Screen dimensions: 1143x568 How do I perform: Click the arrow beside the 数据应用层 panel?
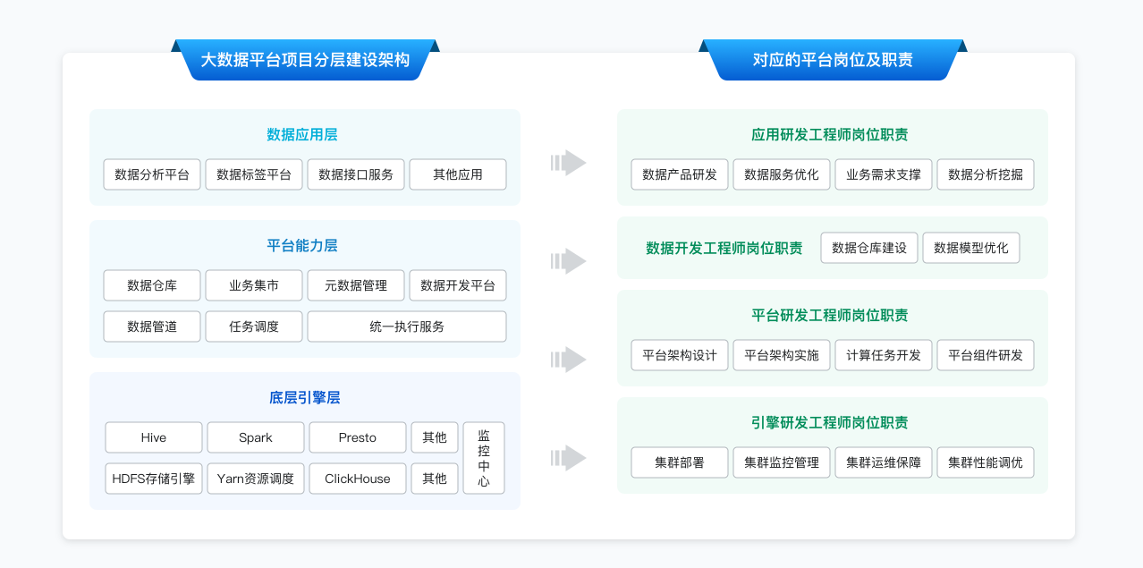pos(568,163)
